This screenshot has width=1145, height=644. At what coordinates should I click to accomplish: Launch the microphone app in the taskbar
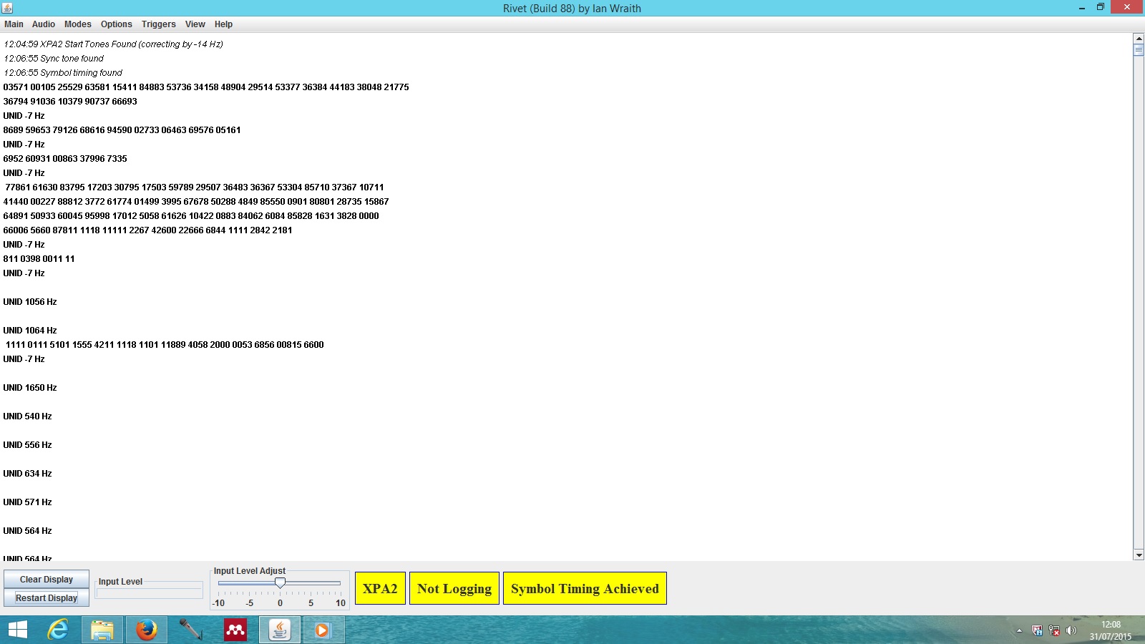tap(190, 630)
